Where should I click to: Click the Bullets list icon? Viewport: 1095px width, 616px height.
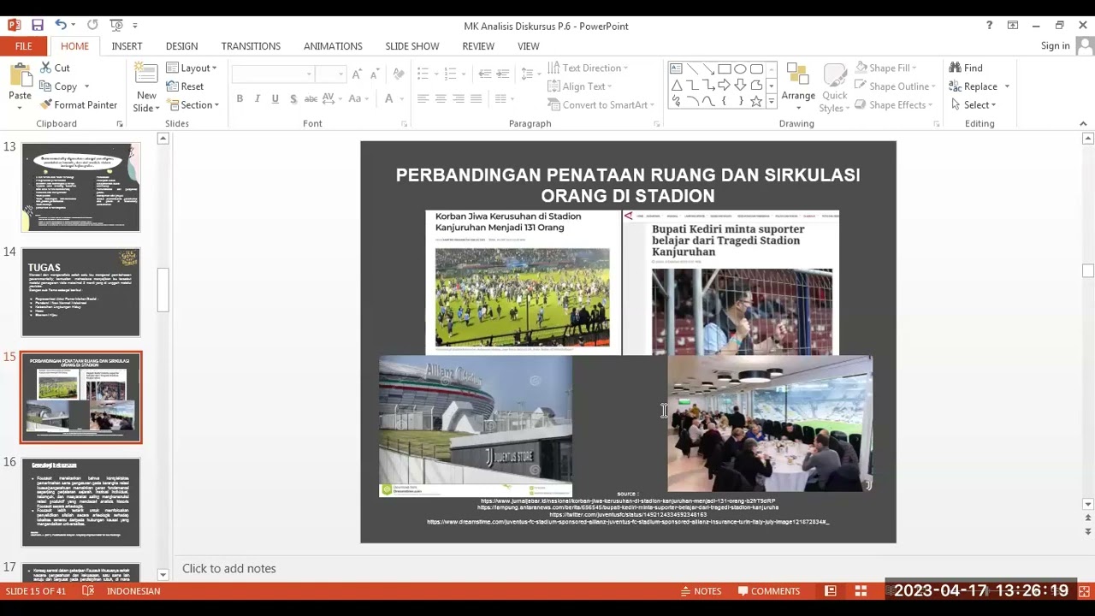tap(423, 74)
